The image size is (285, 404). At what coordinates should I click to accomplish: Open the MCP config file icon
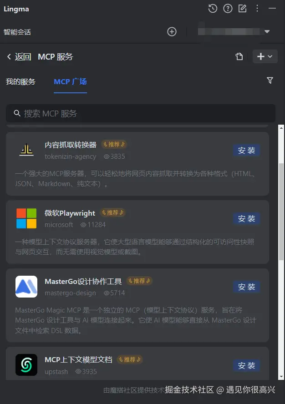[239, 56]
